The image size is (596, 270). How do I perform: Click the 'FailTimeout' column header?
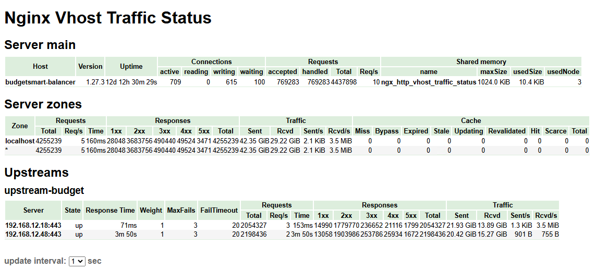(x=219, y=210)
